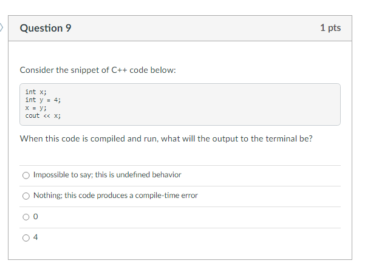Click the "int x;" code line

(36, 92)
